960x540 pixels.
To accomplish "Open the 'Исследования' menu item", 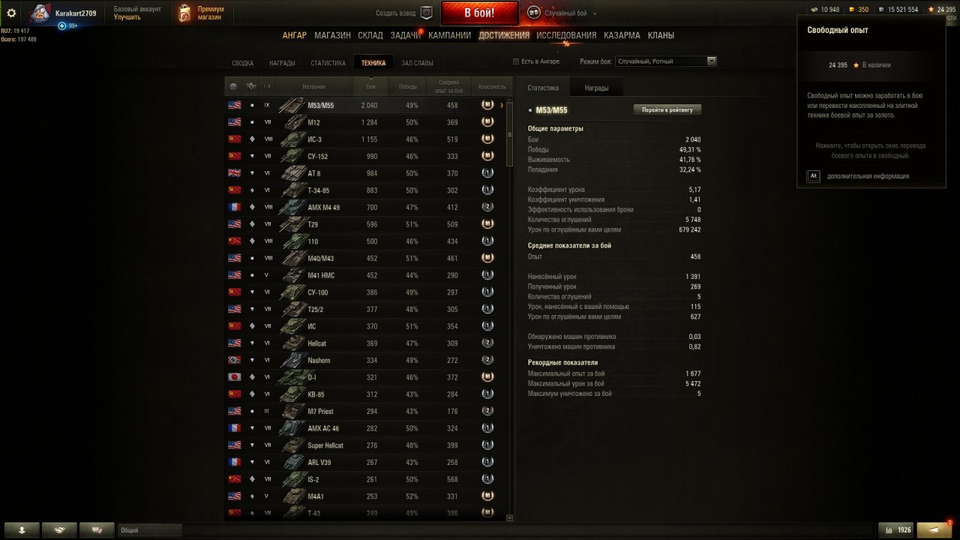I will pyautogui.click(x=566, y=35).
